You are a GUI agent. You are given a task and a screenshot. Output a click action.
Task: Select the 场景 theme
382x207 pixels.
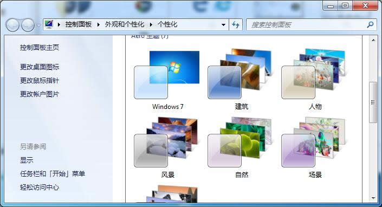pyautogui.click(x=314, y=148)
